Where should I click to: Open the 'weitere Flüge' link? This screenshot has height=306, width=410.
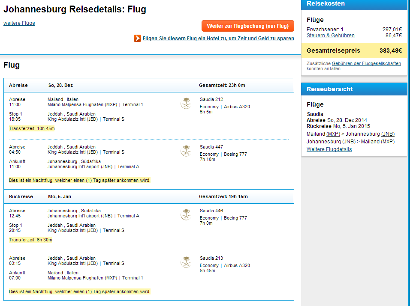tap(19, 23)
